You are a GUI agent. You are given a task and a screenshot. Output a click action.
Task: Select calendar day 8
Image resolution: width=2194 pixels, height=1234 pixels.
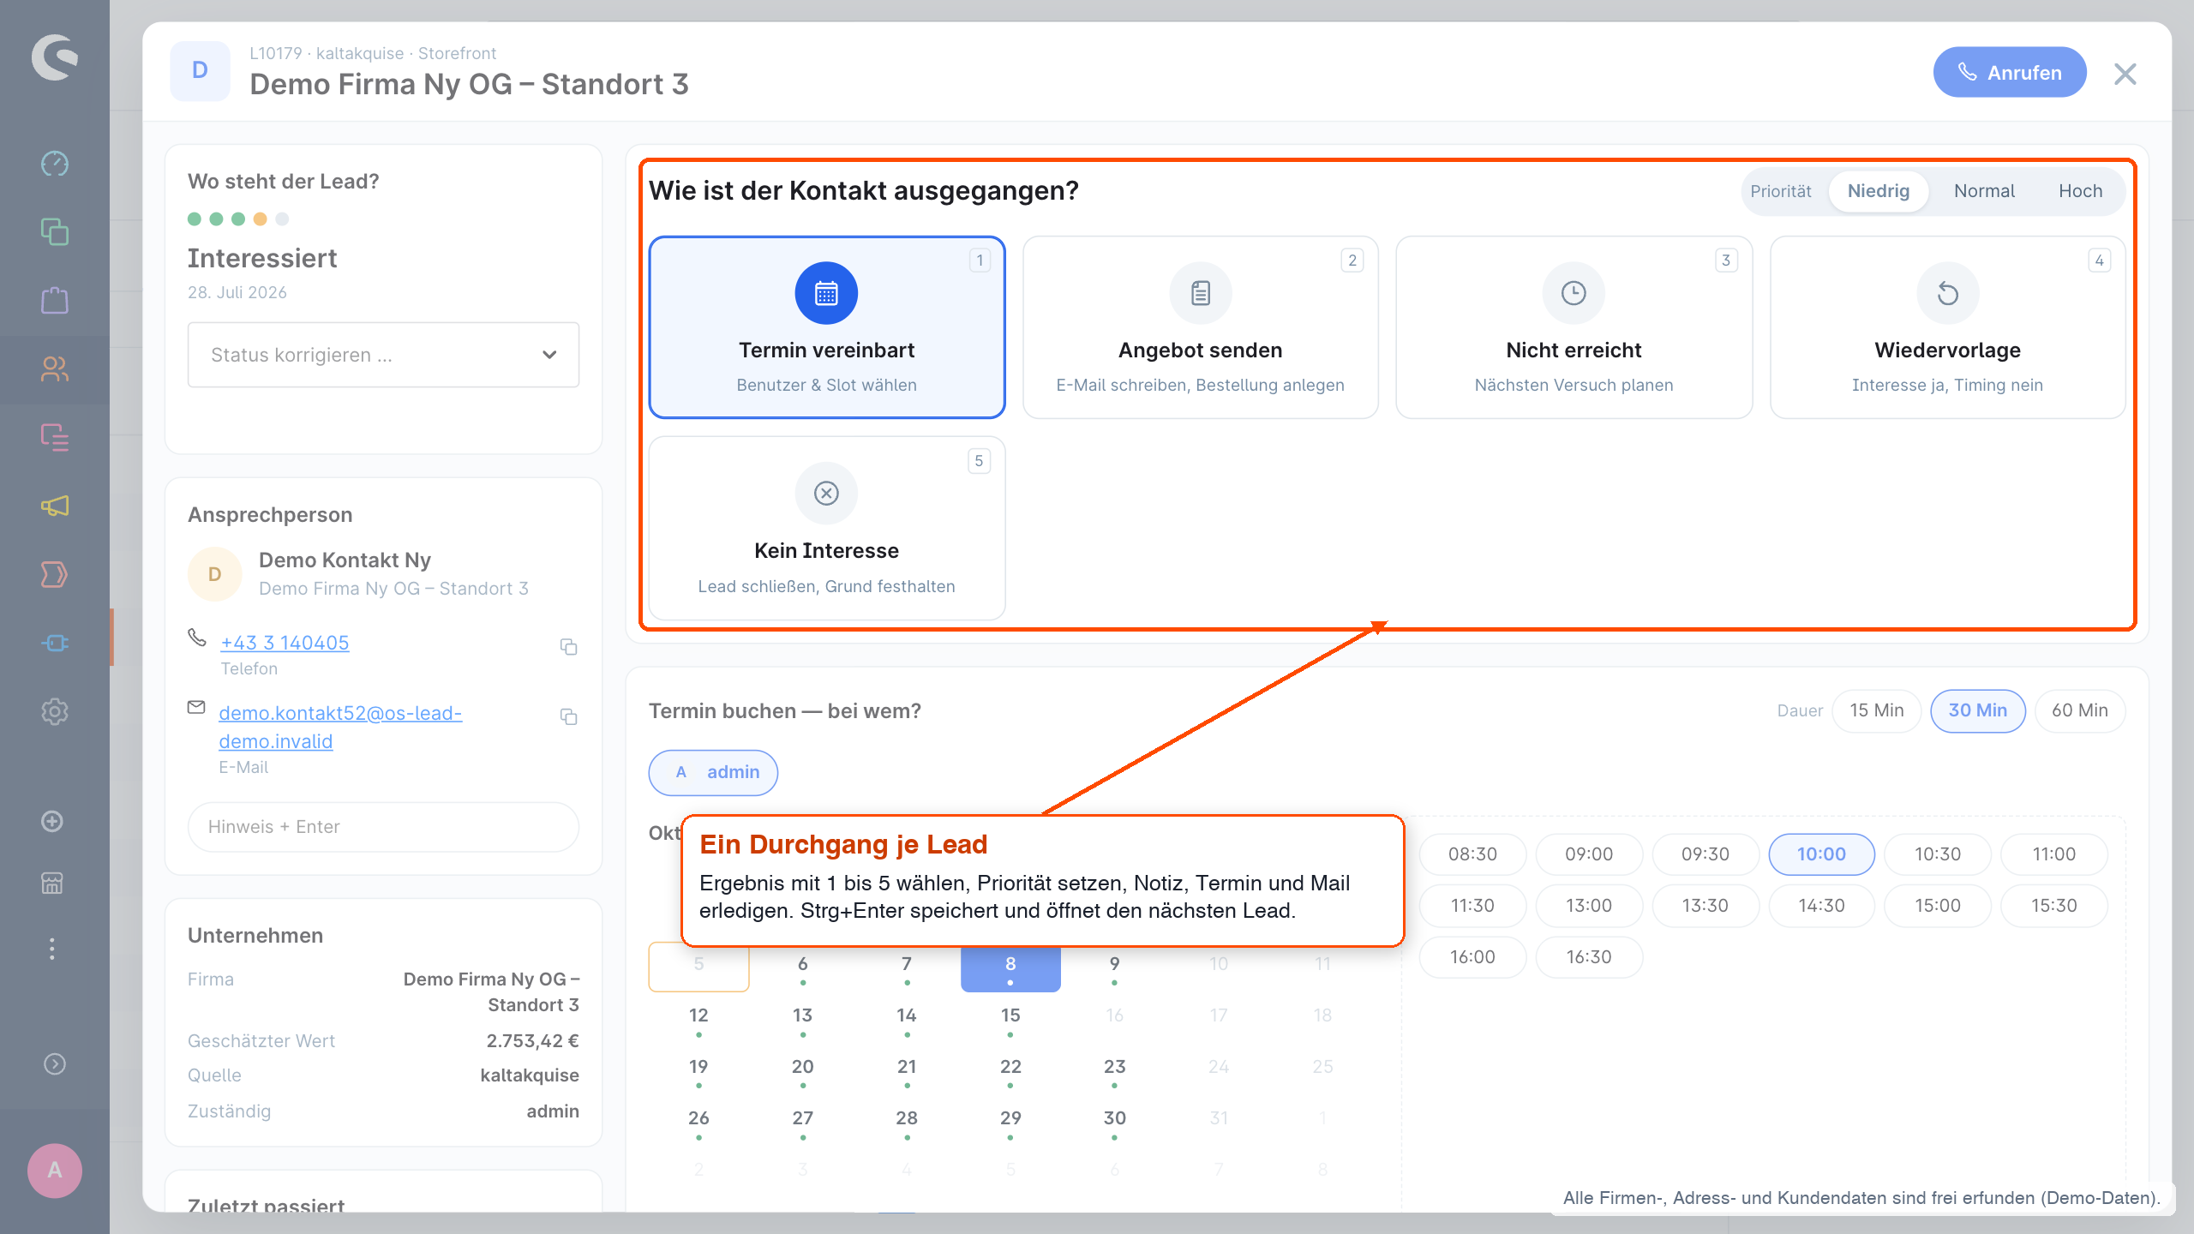(1010, 968)
